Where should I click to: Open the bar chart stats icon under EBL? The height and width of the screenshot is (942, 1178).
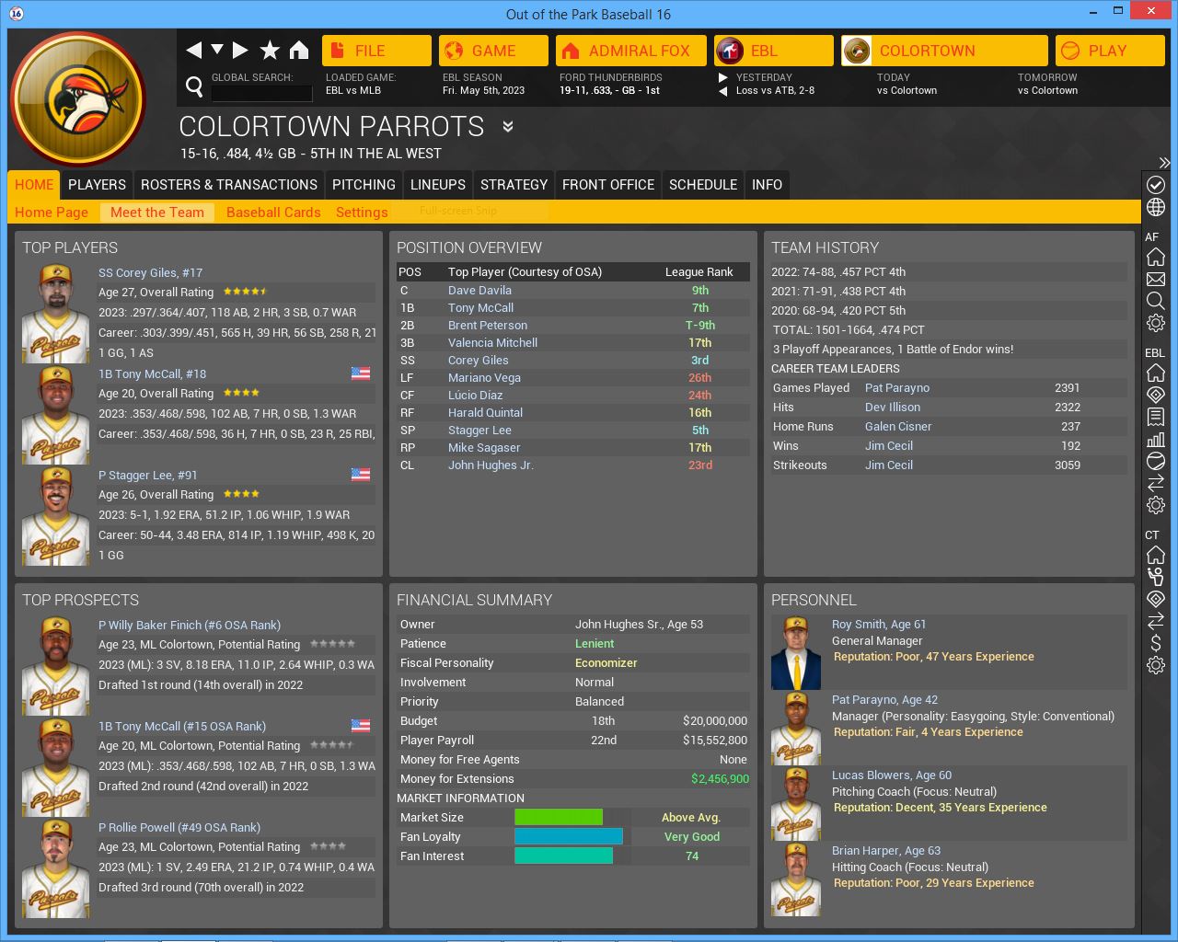coord(1156,439)
